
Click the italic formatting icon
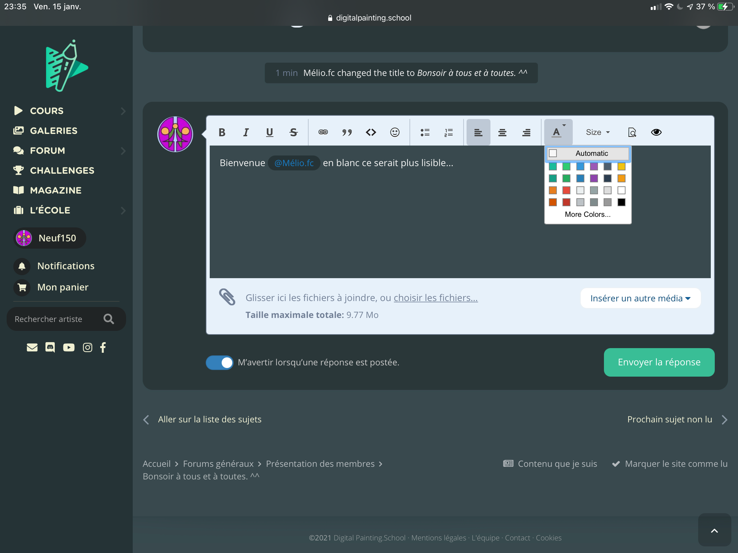coord(246,132)
